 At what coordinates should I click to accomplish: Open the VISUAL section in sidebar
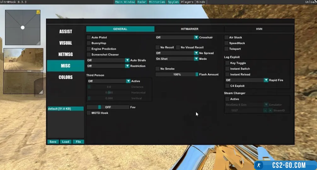(66, 43)
